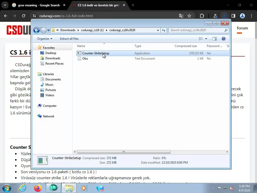Click the search magnifier icon
This screenshot has height=193, width=257.
[x=226, y=30]
